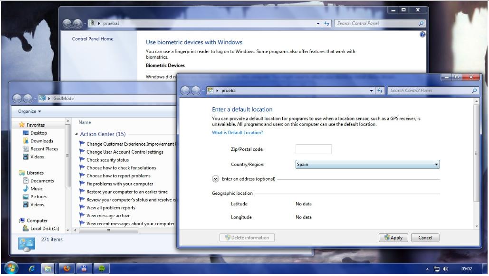Viewport: 489px width, 276px height.
Task: Refresh the prueba window address bar
Action: click(x=380, y=91)
